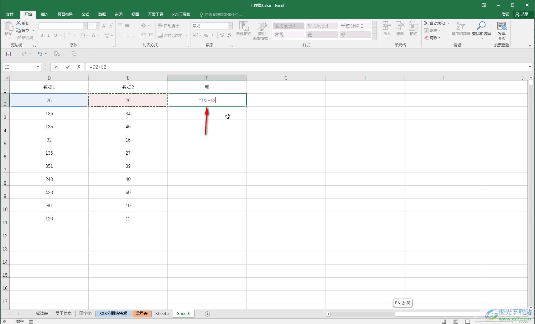Add a new sheet with the plus icon
This screenshot has height=324, width=535.
point(207,314)
